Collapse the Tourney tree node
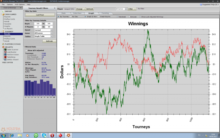 coord(1,32)
